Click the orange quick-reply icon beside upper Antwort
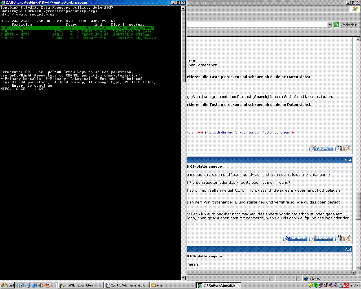Image resolution: width=361 pixels, height=289 pixels. pyautogui.click(x=347, y=148)
